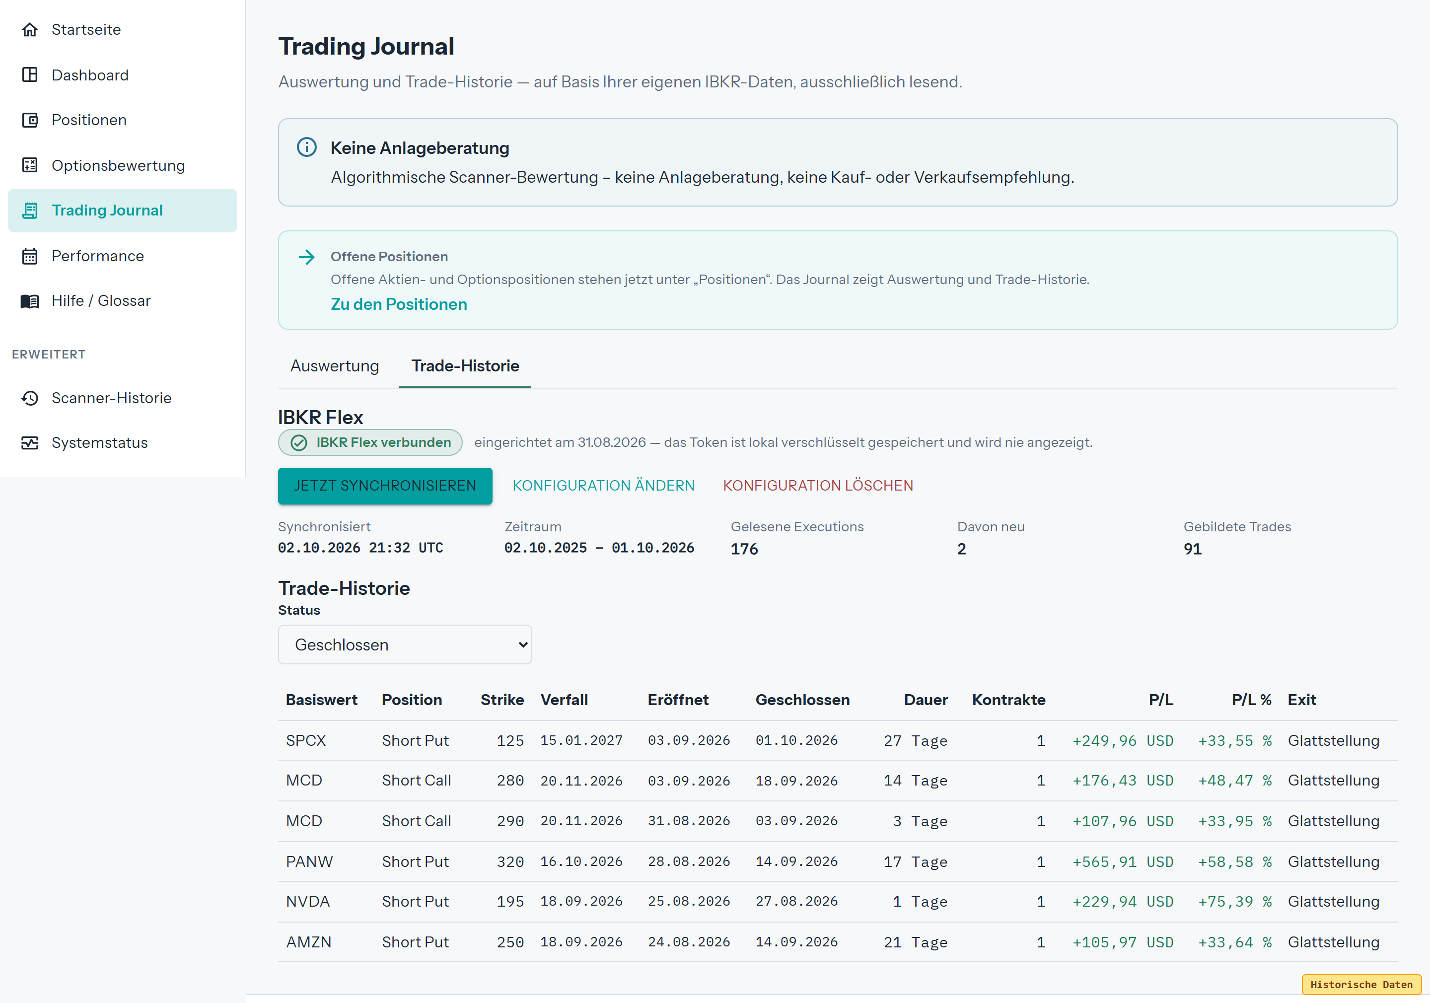Screen dimensions: 1430x1003
Task: Click the Verfall column header
Action: (x=564, y=700)
